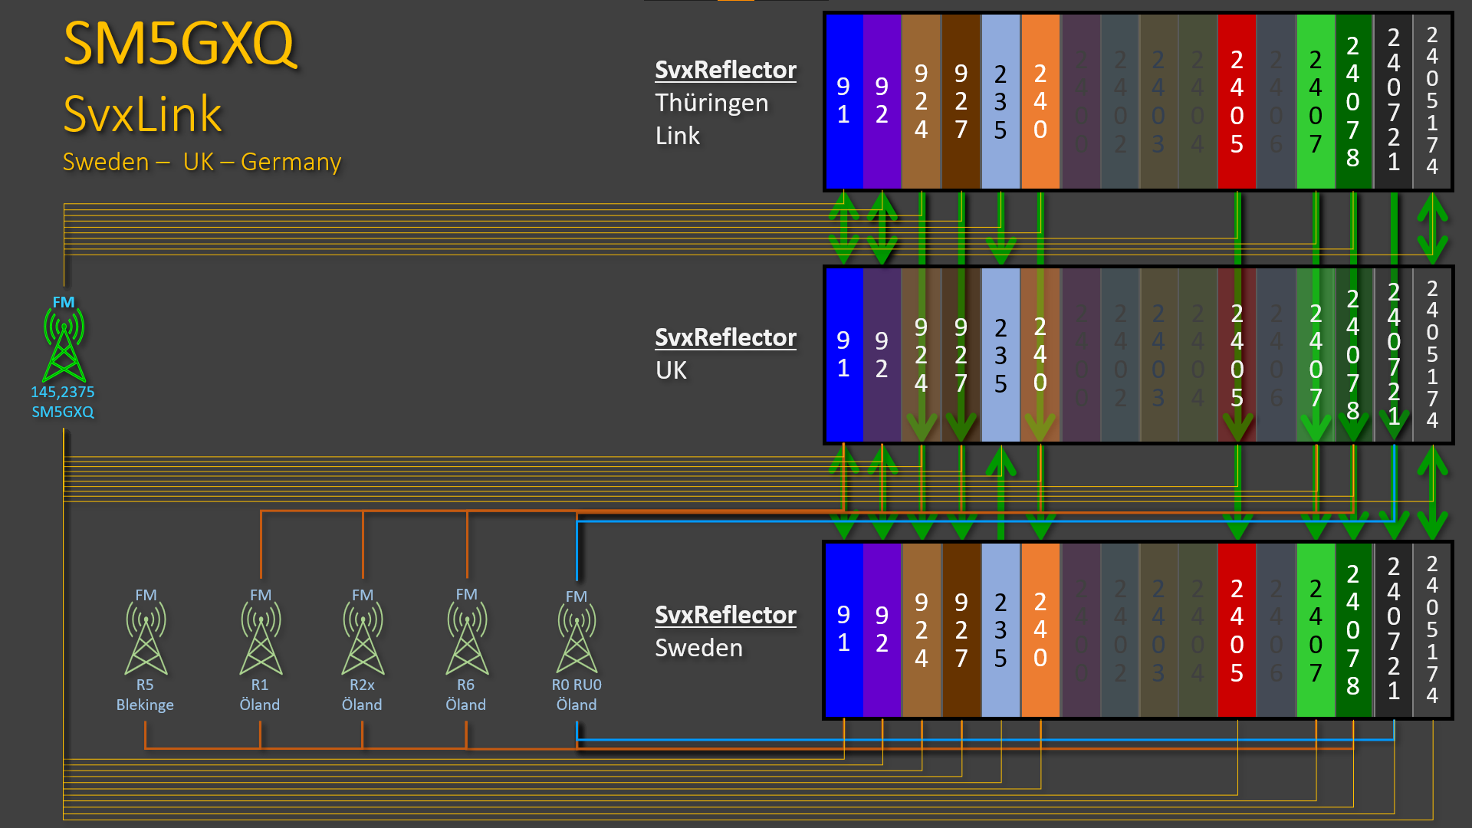Click green double arrow above Sweden 2405174 bar
This screenshot has height=828, width=1472.
click(1432, 493)
